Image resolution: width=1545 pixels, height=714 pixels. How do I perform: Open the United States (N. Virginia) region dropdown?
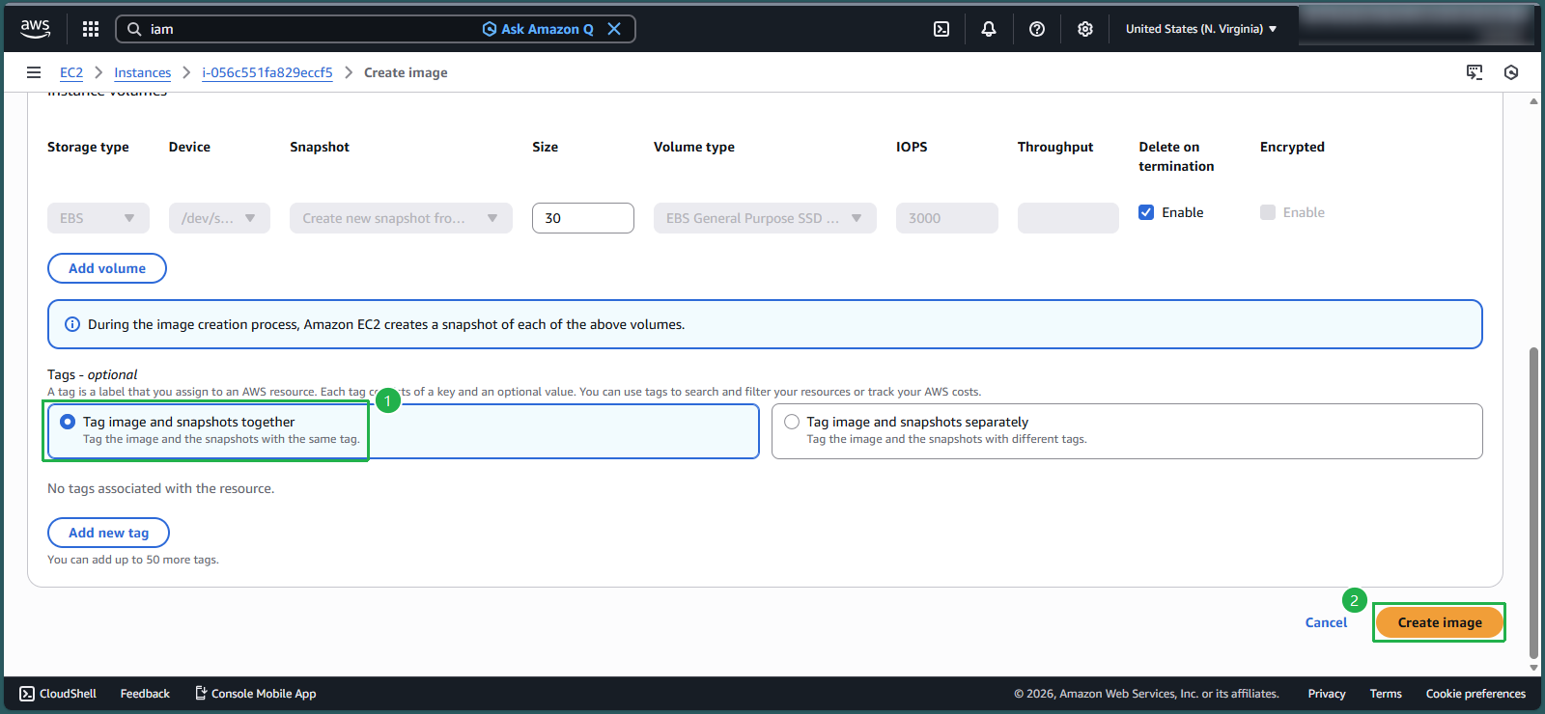point(1200,29)
